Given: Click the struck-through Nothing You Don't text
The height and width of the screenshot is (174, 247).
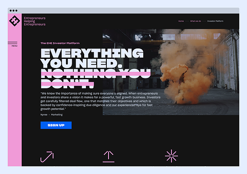Looking at the screenshot, I should (x=96, y=78).
